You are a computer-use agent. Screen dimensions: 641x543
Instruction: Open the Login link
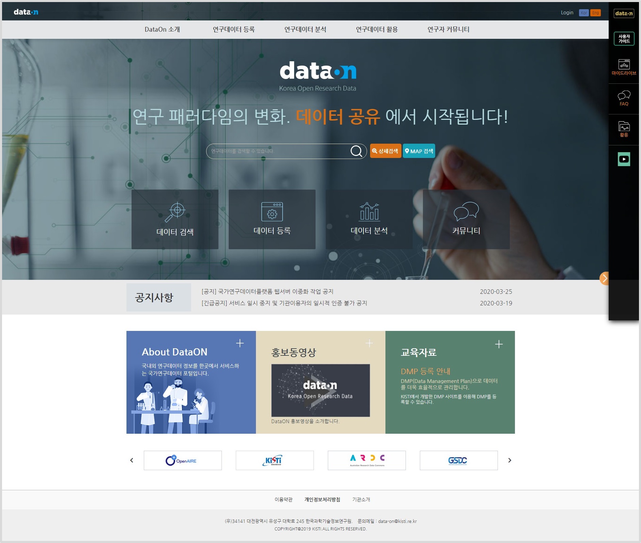567,13
